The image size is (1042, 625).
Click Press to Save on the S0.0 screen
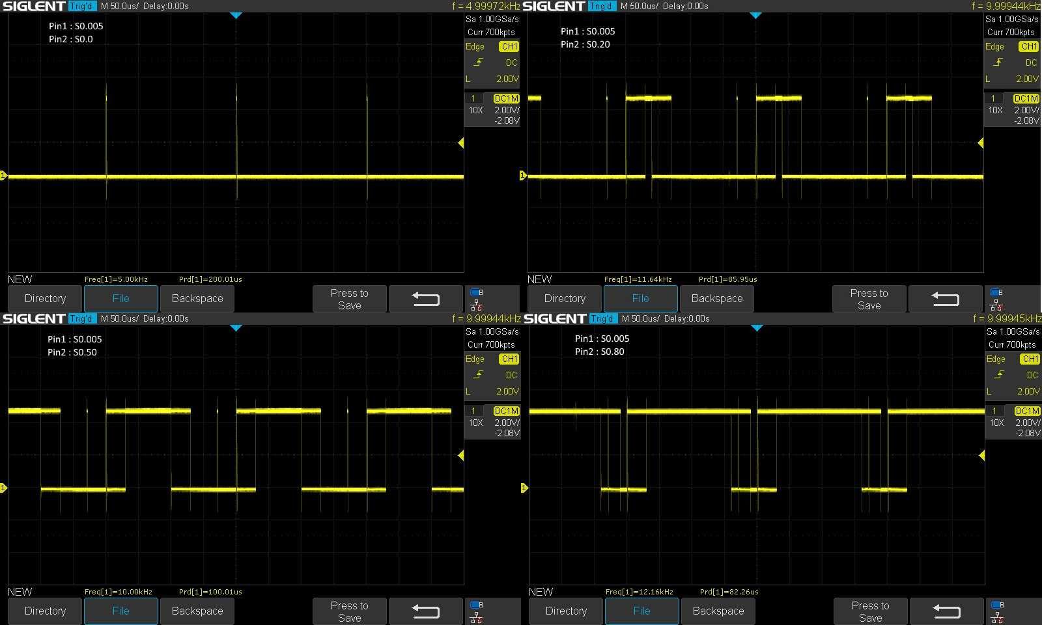pos(350,299)
